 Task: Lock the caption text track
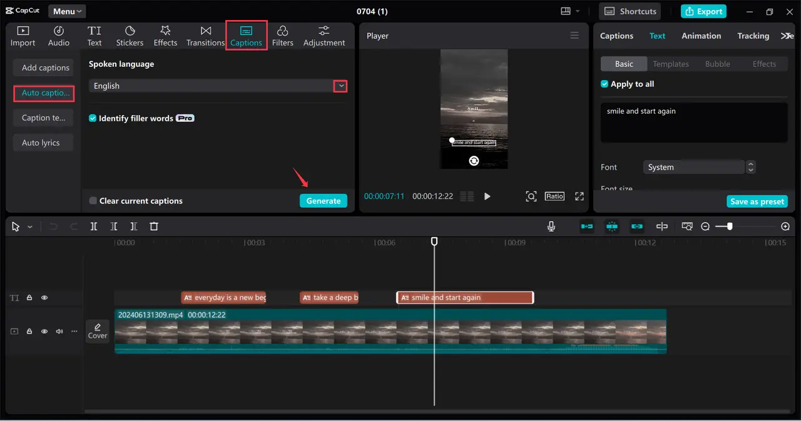click(x=29, y=298)
